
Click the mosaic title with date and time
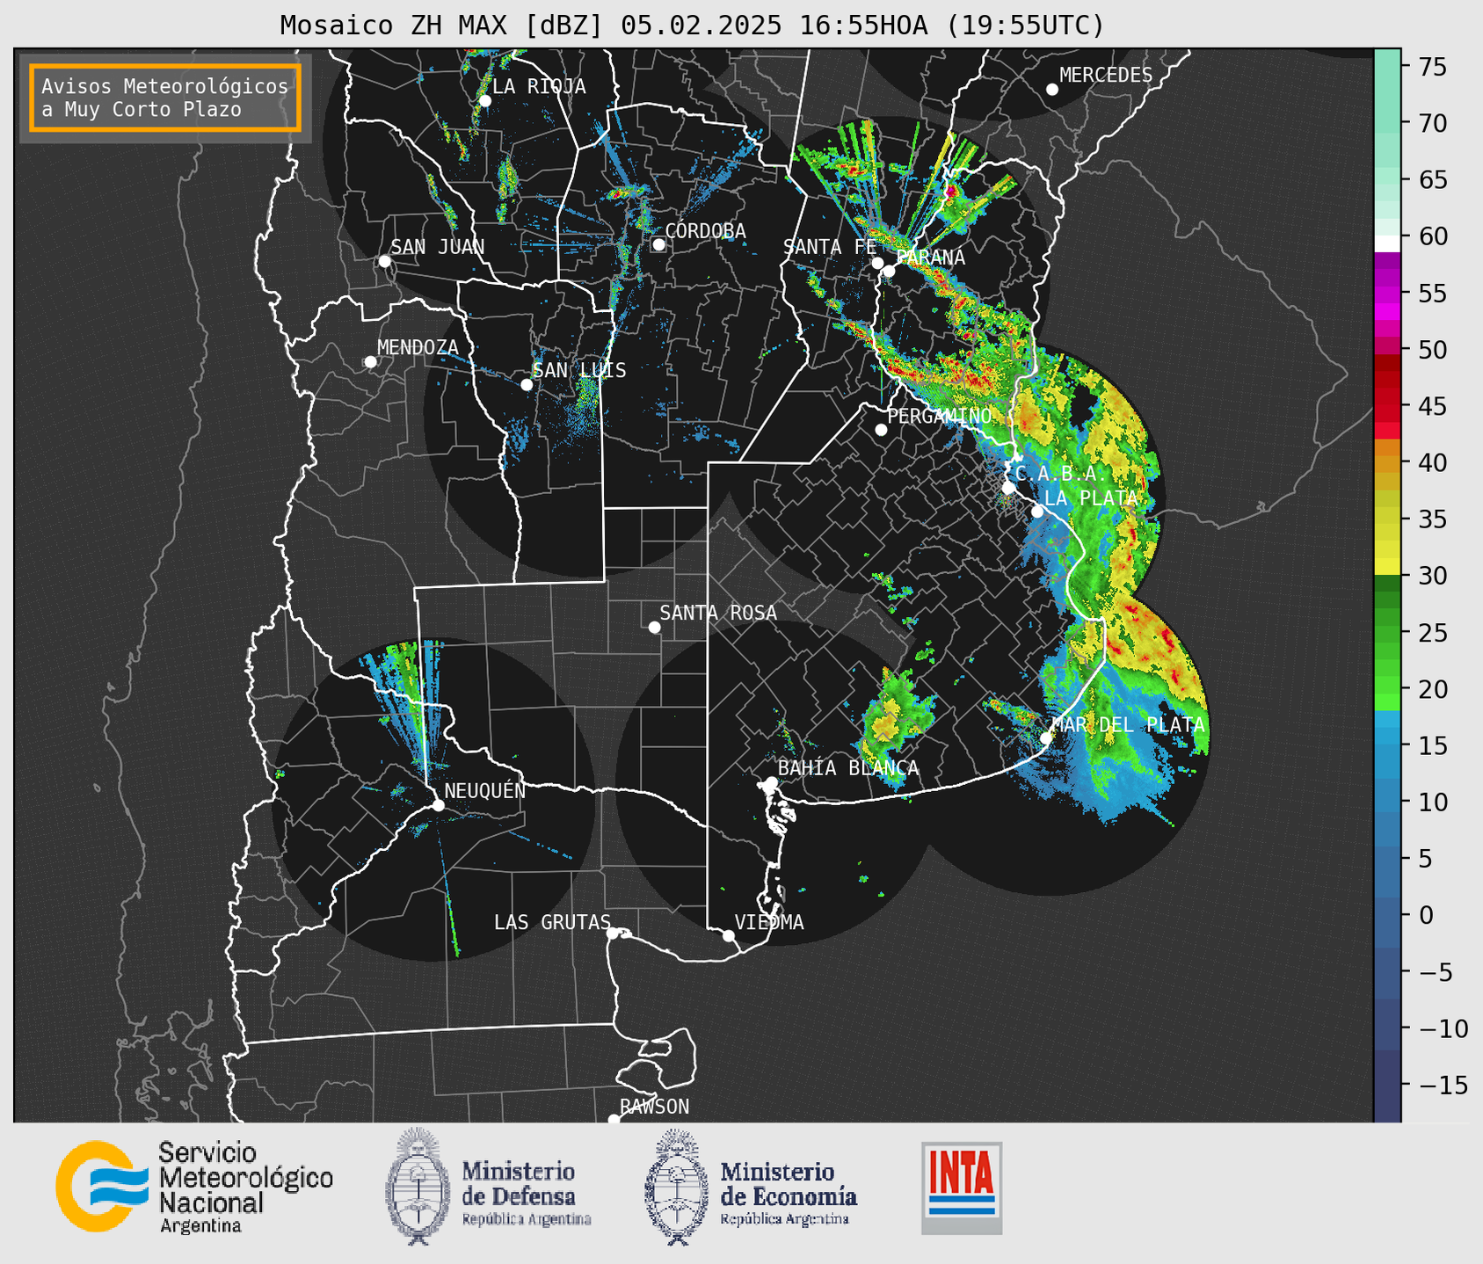coord(692,25)
